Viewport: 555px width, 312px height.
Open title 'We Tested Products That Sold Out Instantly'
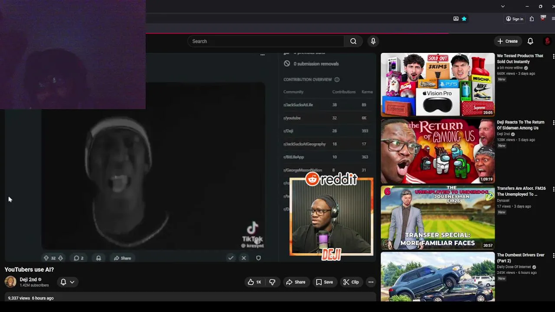coord(520,58)
